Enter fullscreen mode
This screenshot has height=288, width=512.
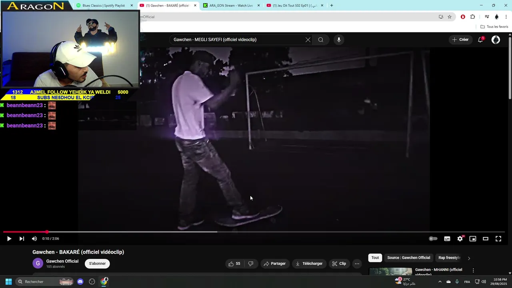pyautogui.click(x=498, y=239)
